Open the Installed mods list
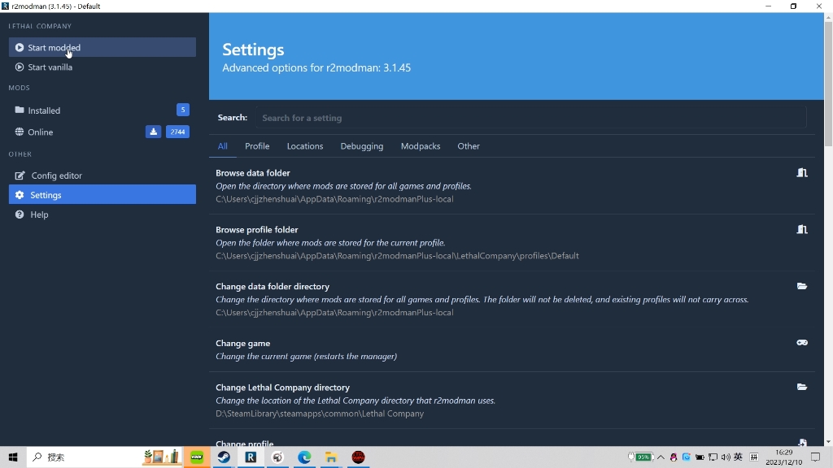This screenshot has height=468, width=833. point(102,110)
